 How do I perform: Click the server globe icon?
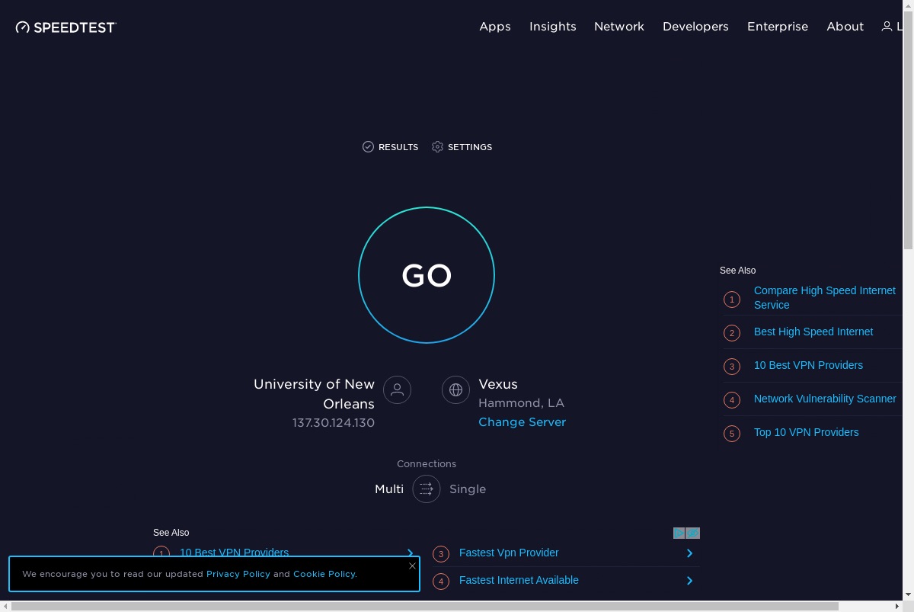click(455, 390)
